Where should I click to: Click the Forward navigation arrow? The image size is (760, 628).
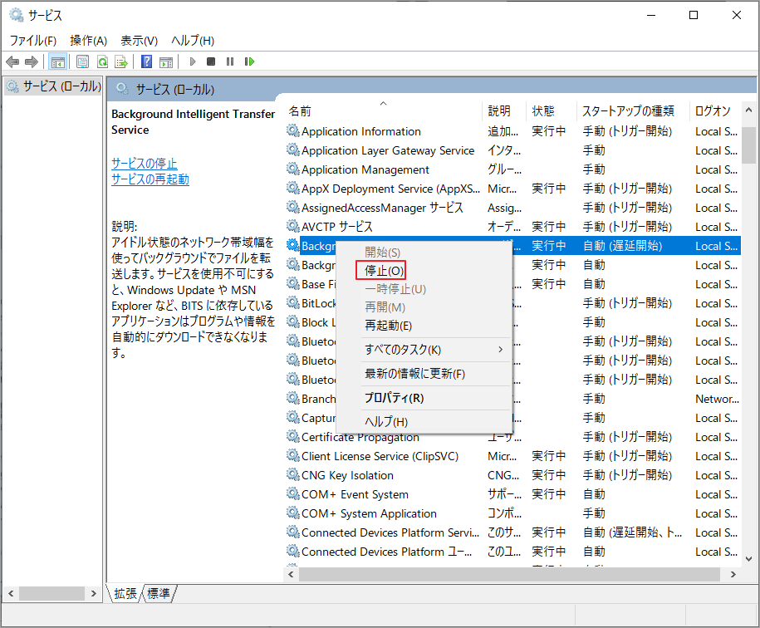[x=32, y=61]
